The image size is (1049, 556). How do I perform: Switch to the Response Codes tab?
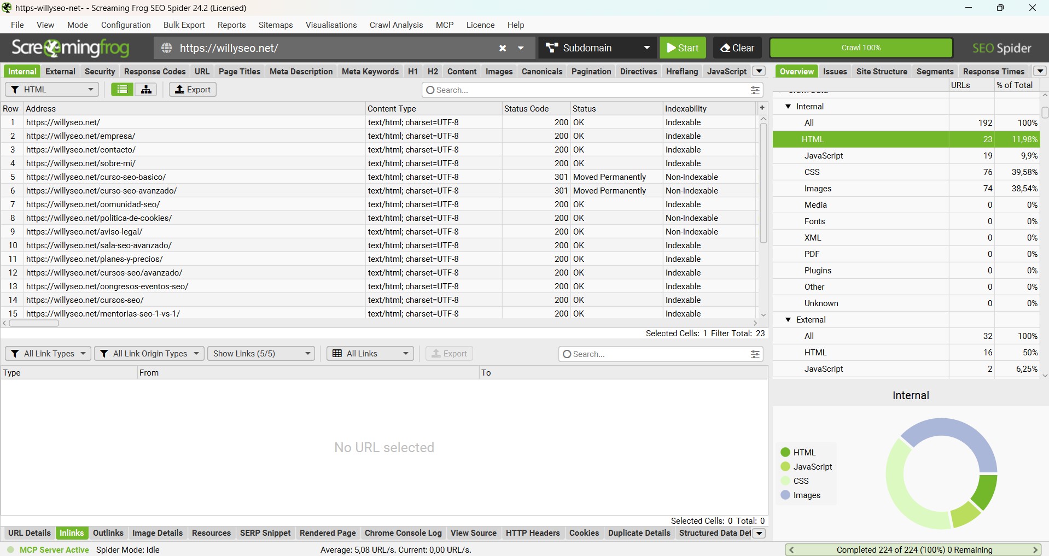155,72
